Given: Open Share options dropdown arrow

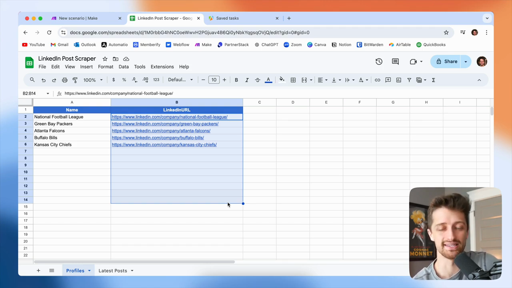Looking at the screenshot, I should [x=466, y=62].
